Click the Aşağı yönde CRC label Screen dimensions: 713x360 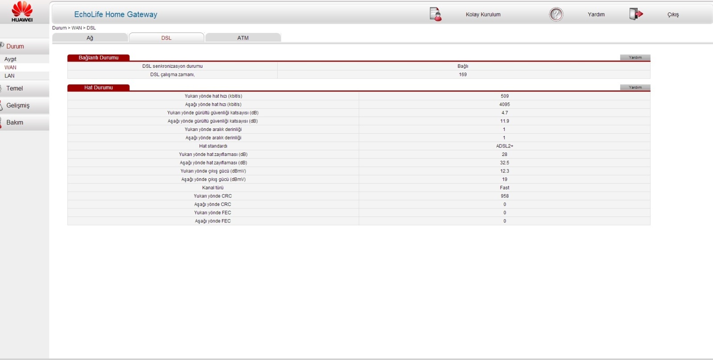coord(213,205)
